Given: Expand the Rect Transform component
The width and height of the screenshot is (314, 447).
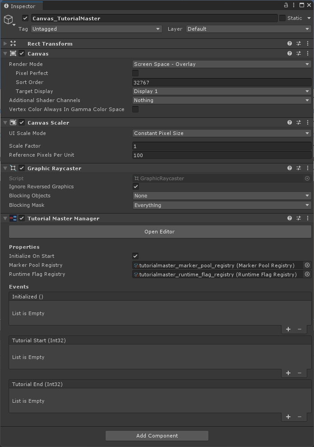Looking at the screenshot, I should (5, 44).
